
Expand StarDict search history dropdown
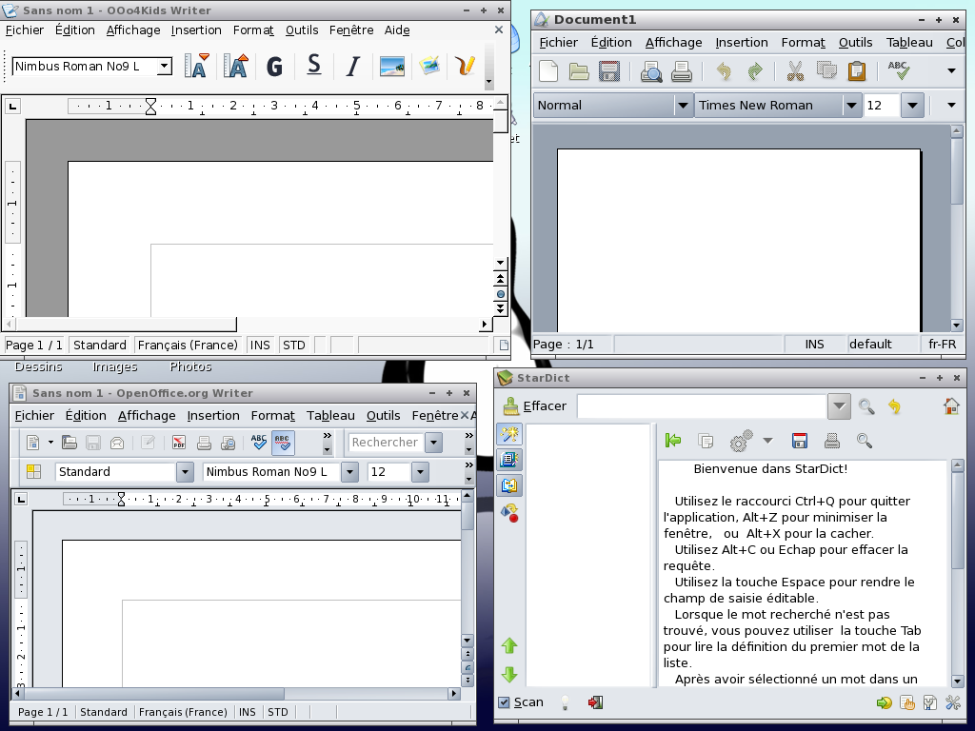point(839,406)
